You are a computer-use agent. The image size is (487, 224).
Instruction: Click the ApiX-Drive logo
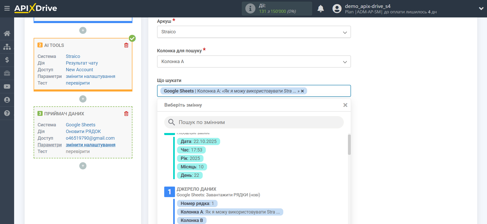pos(36,8)
